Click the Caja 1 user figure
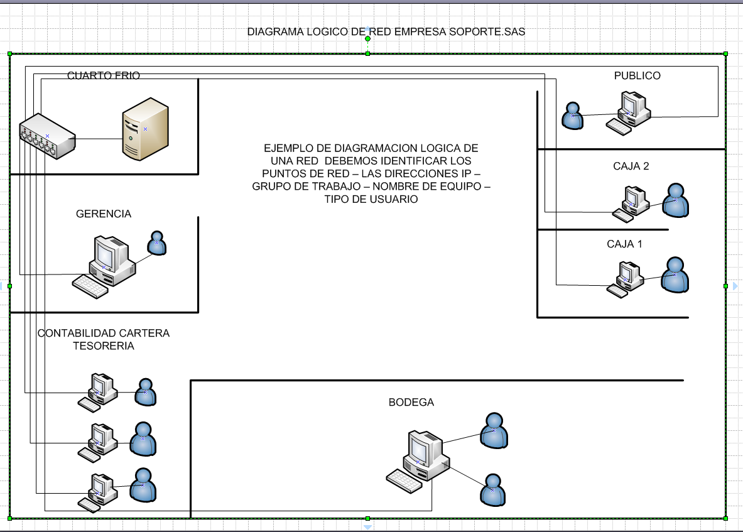This screenshot has height=532, width=743. pyautogui.click(x=675, y=274)
